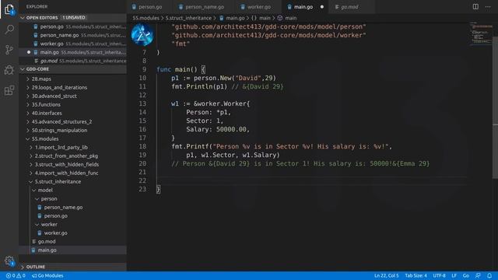This screenshot has height=280, width=498.
Task: Expand the 35.functions folder
Action: [x=72, y=104]
